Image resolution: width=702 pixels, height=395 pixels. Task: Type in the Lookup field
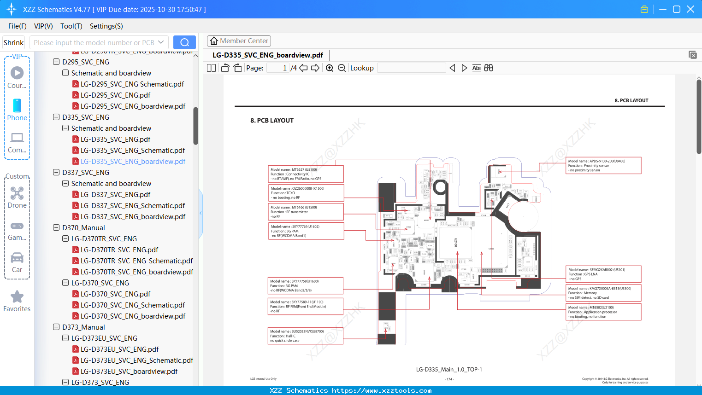[x=412, y=68]
